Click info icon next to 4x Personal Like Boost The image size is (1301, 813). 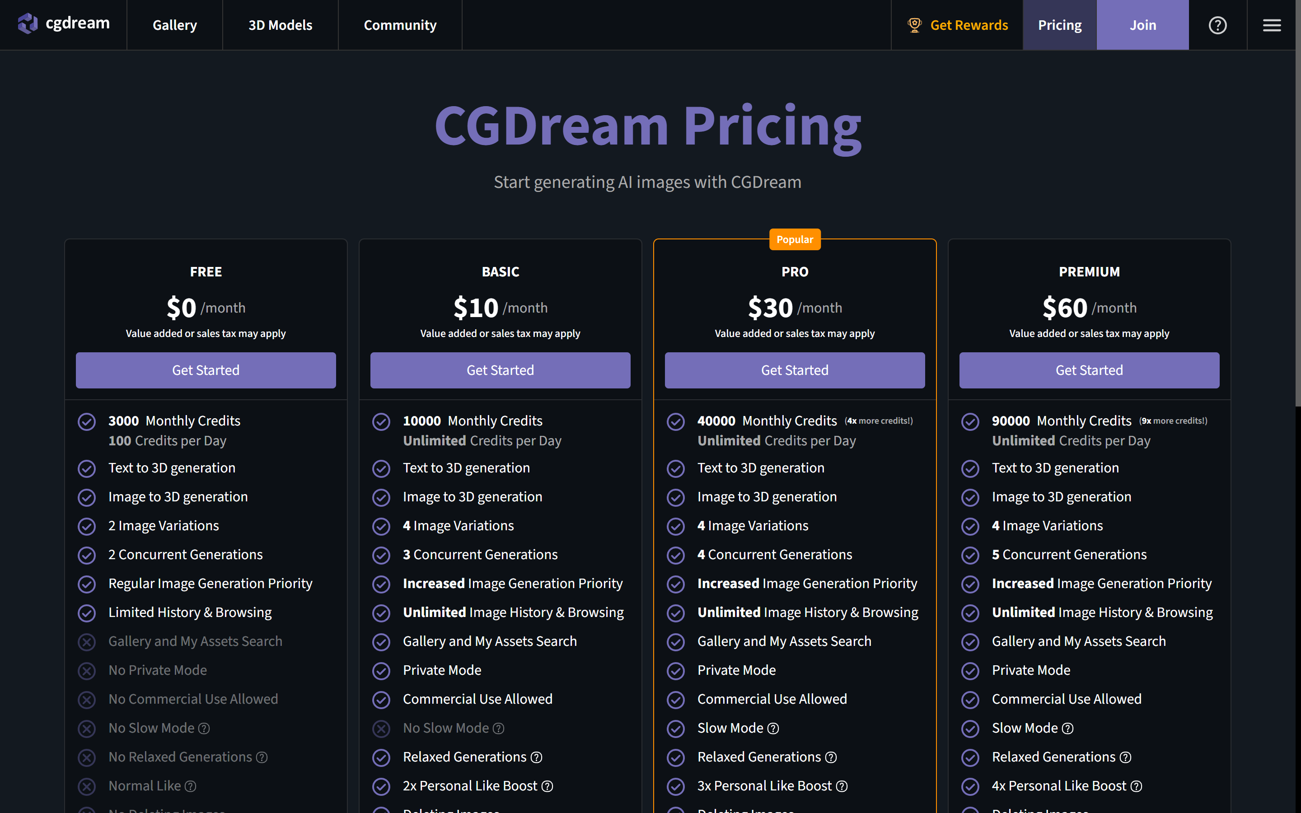tap(1136, 786)
